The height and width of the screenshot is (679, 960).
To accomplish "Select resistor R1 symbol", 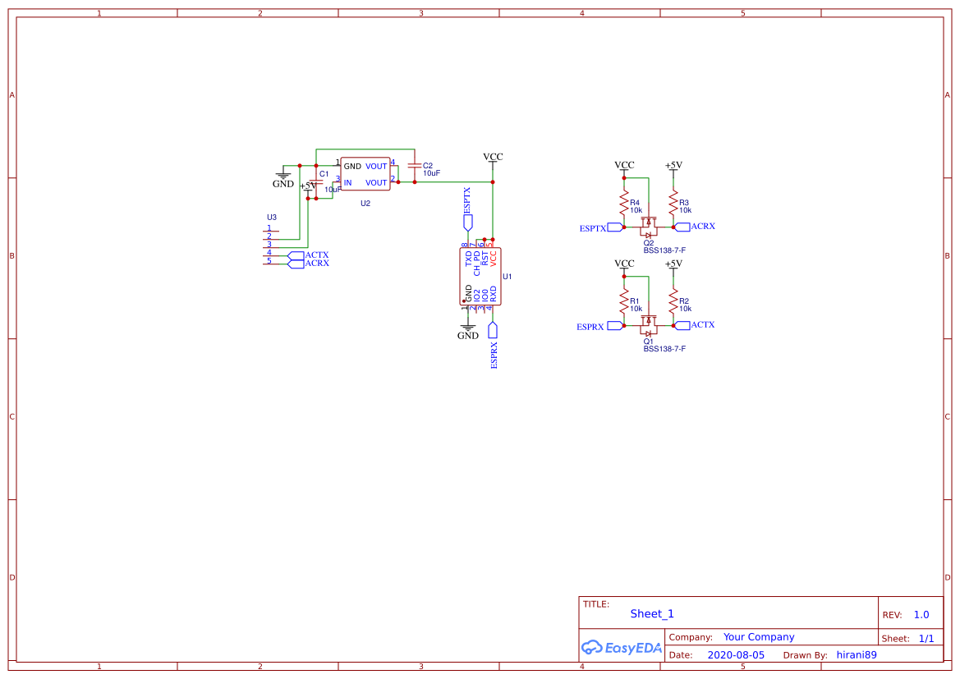I will (x=624, y=301).
